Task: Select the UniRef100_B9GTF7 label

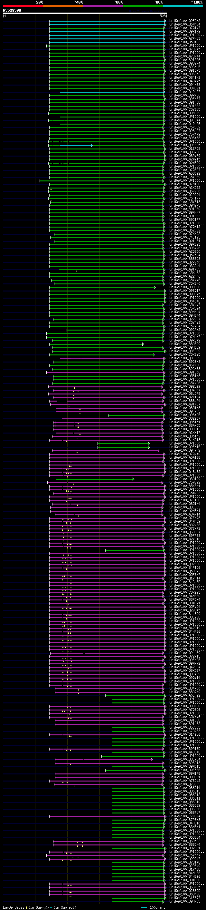Action: pyautogui.click(x=185, y=220)
